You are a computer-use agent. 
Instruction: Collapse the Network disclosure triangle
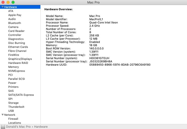coord(3,115)
